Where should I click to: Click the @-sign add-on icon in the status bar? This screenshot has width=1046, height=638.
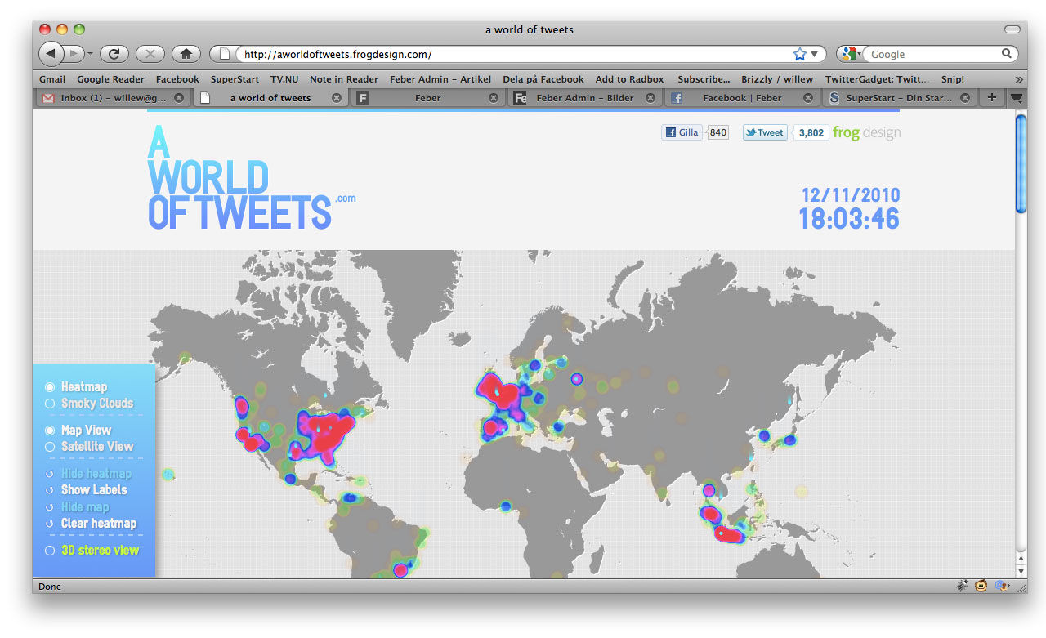[x=1002, y=586]
